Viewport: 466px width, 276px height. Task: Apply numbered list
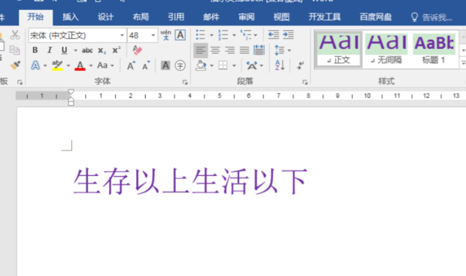223,35
